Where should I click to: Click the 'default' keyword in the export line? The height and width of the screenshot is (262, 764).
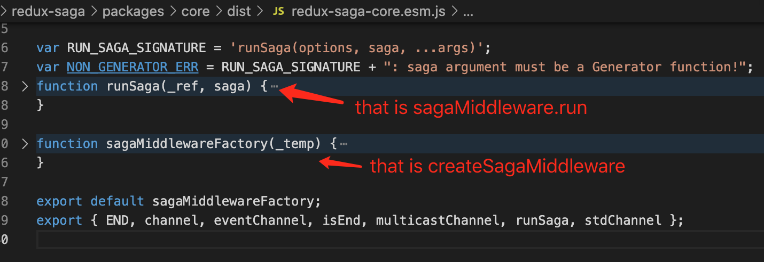(x=118, y=201)
